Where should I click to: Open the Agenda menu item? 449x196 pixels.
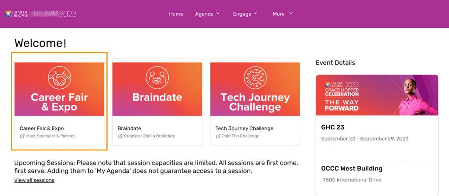(204, 14)
